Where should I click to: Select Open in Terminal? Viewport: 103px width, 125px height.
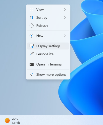48,64
